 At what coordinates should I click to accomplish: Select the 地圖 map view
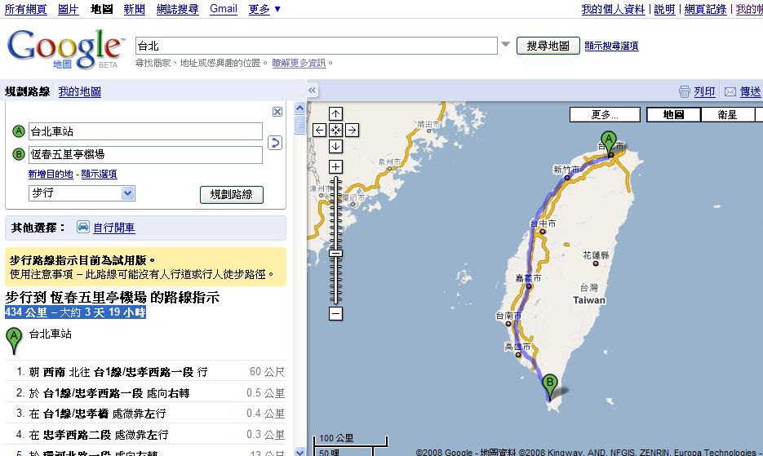pyautogui.click(x=672, y=115)
